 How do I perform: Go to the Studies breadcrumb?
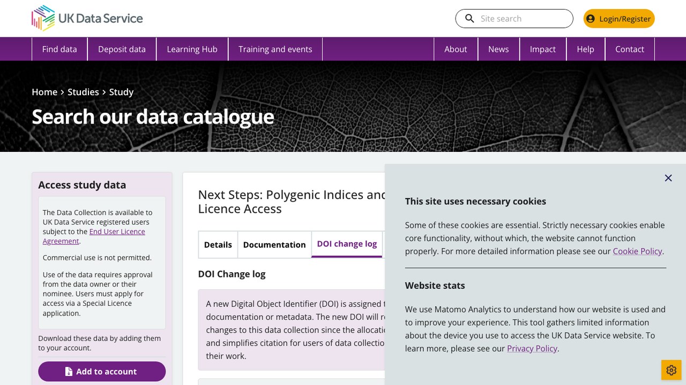click(83, 92)
